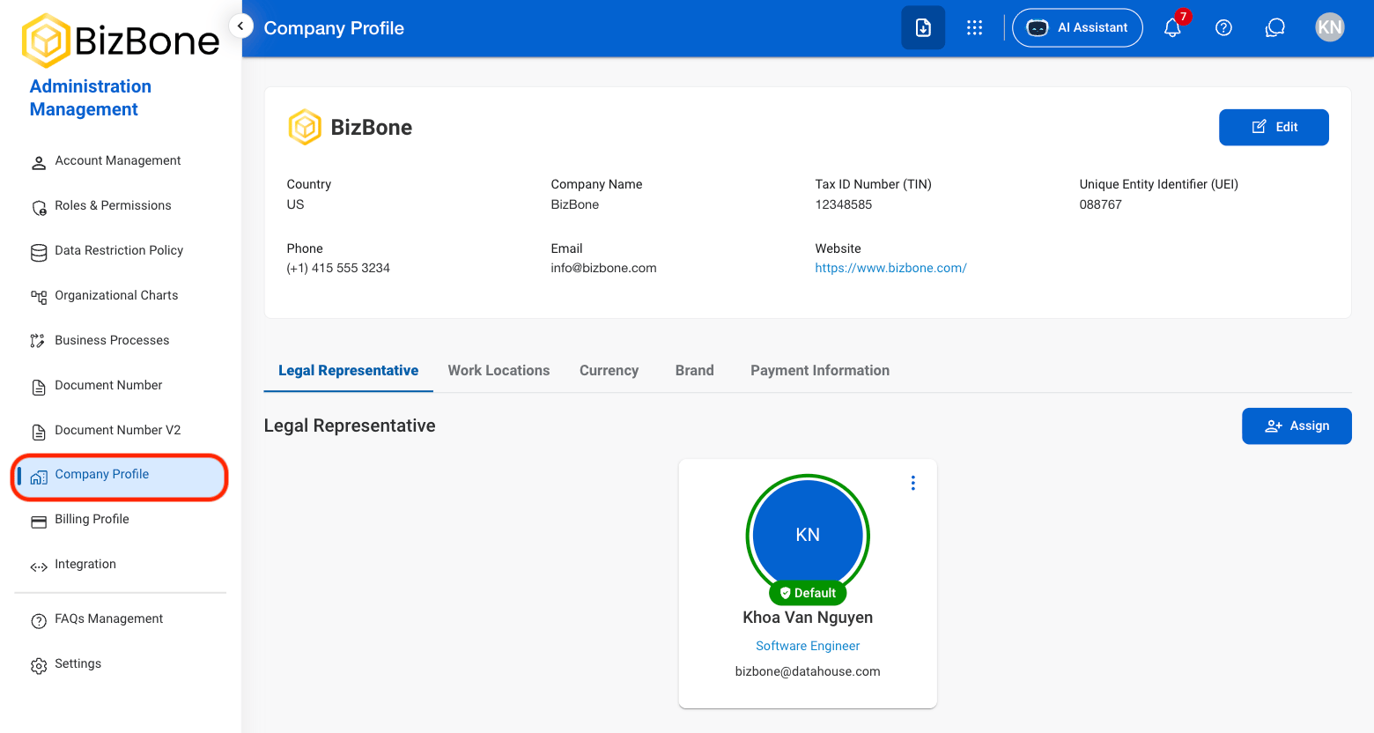
Task: Click the green Default badge
Action: coord(808,593)
